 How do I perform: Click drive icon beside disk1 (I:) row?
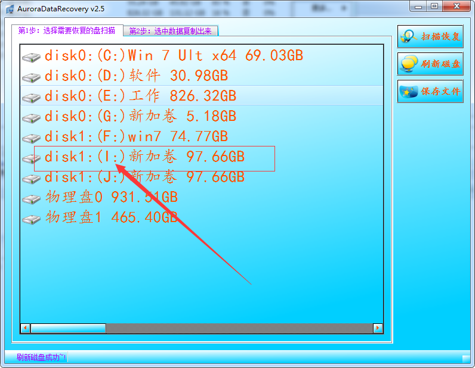click(x=31, y=158)
